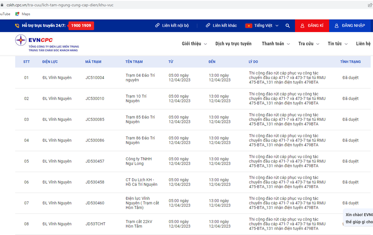The width and height of the screenshot is (373, 235).
Task: Open the Thanh toán dropdown menu
Action: pos(276,44)
